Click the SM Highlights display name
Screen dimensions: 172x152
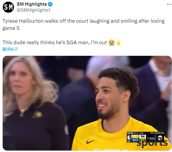coord(32,4)
